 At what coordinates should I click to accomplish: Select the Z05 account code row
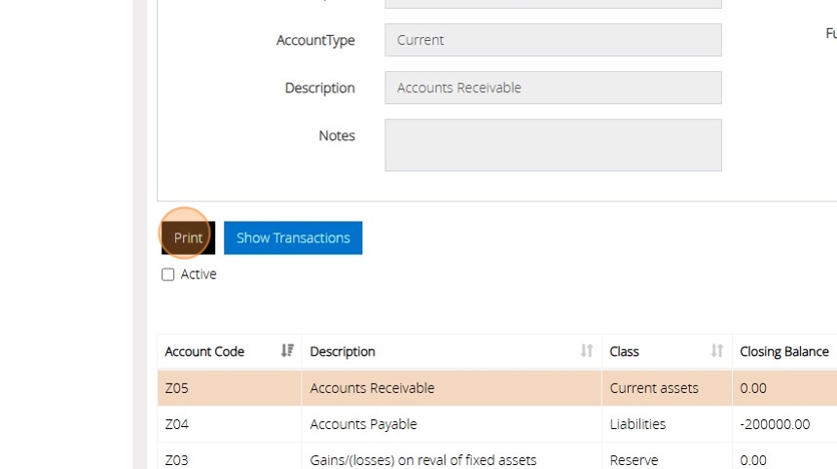point(177,388)
